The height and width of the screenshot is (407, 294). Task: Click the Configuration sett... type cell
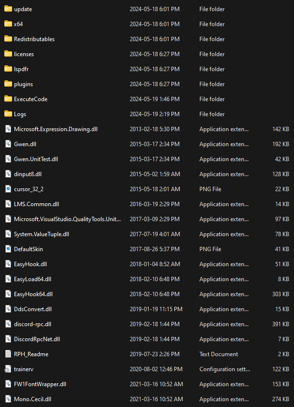[224, 369]
